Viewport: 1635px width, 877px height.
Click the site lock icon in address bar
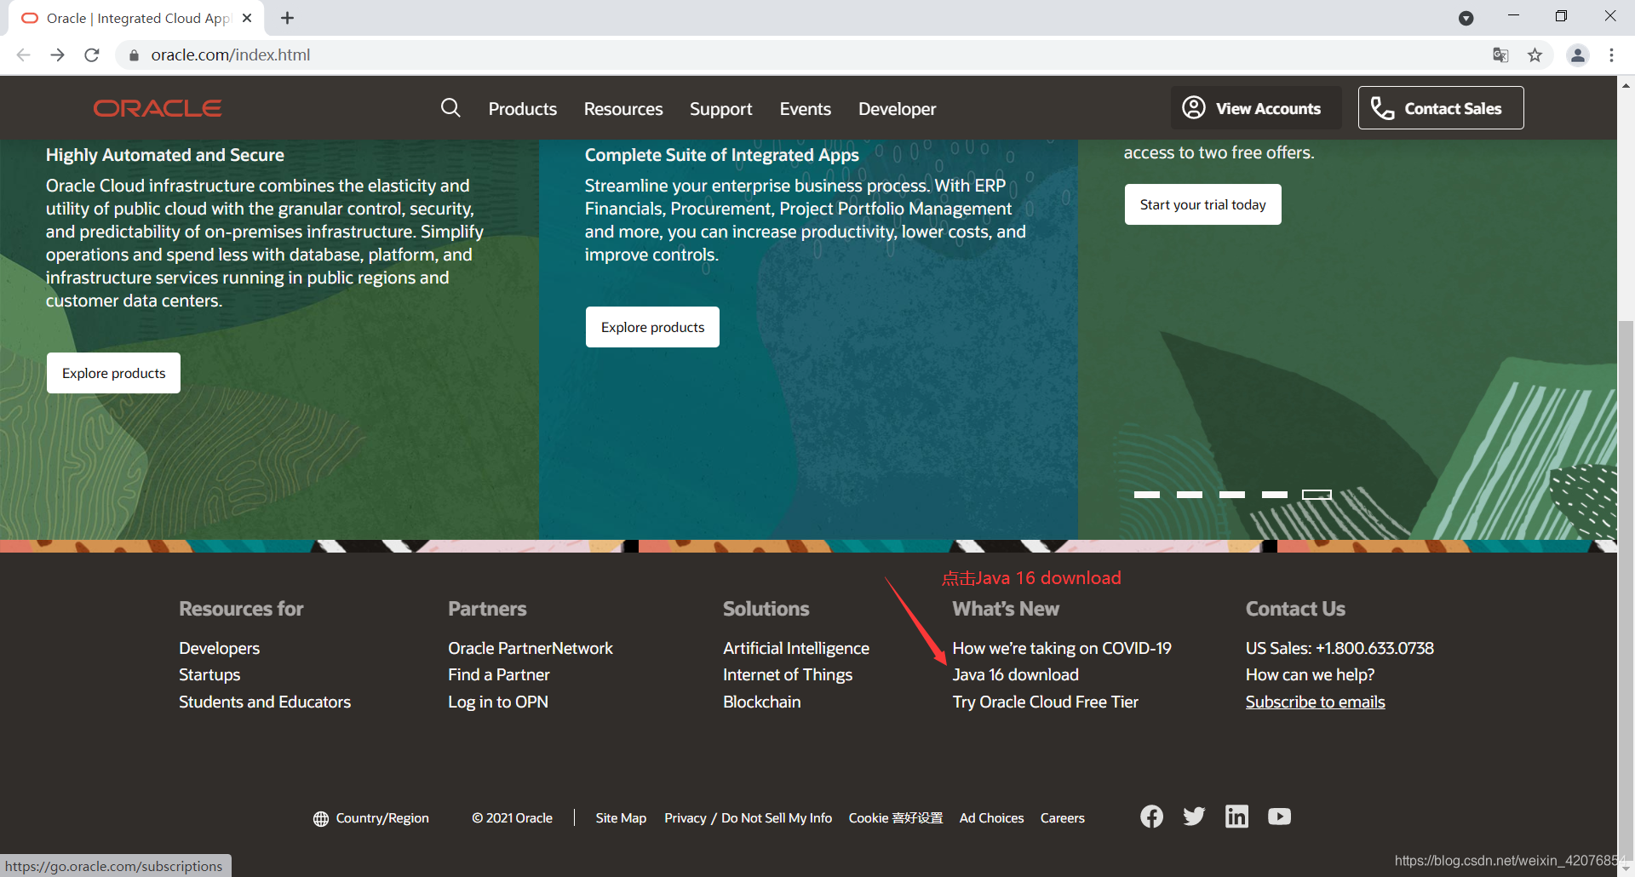point(134,55)
